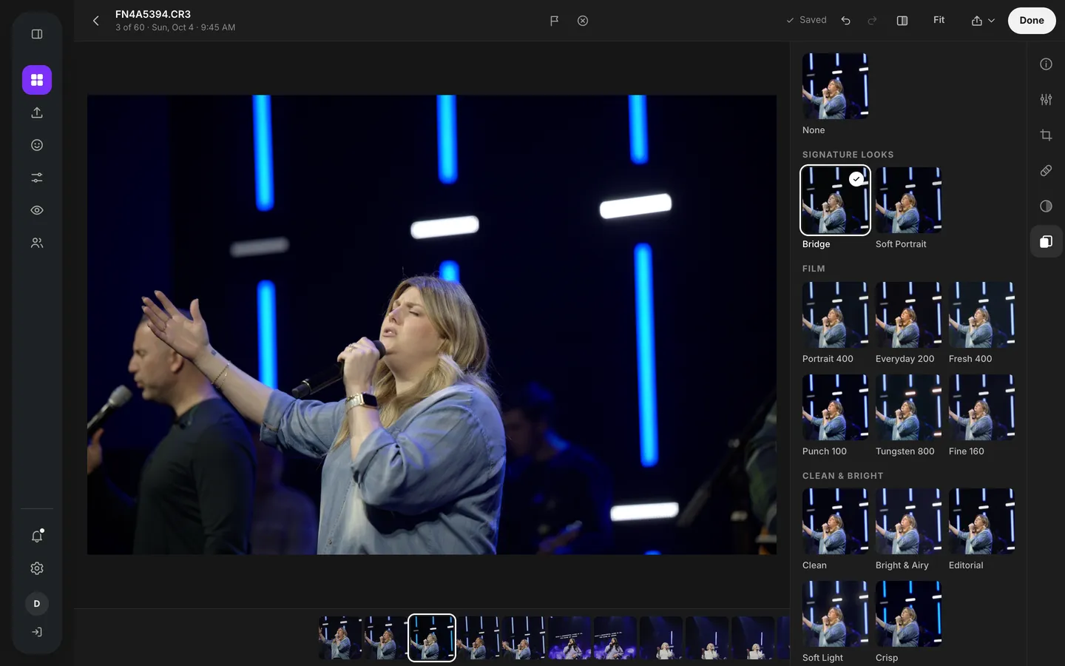This screenshot has height=666, width=1065.
Task: Open the info panel icon
Action: coord(1046,64)
